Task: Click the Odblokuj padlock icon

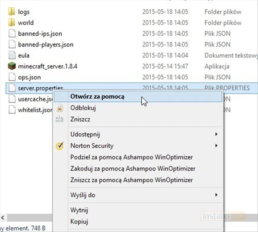Action: pos(60,108)
